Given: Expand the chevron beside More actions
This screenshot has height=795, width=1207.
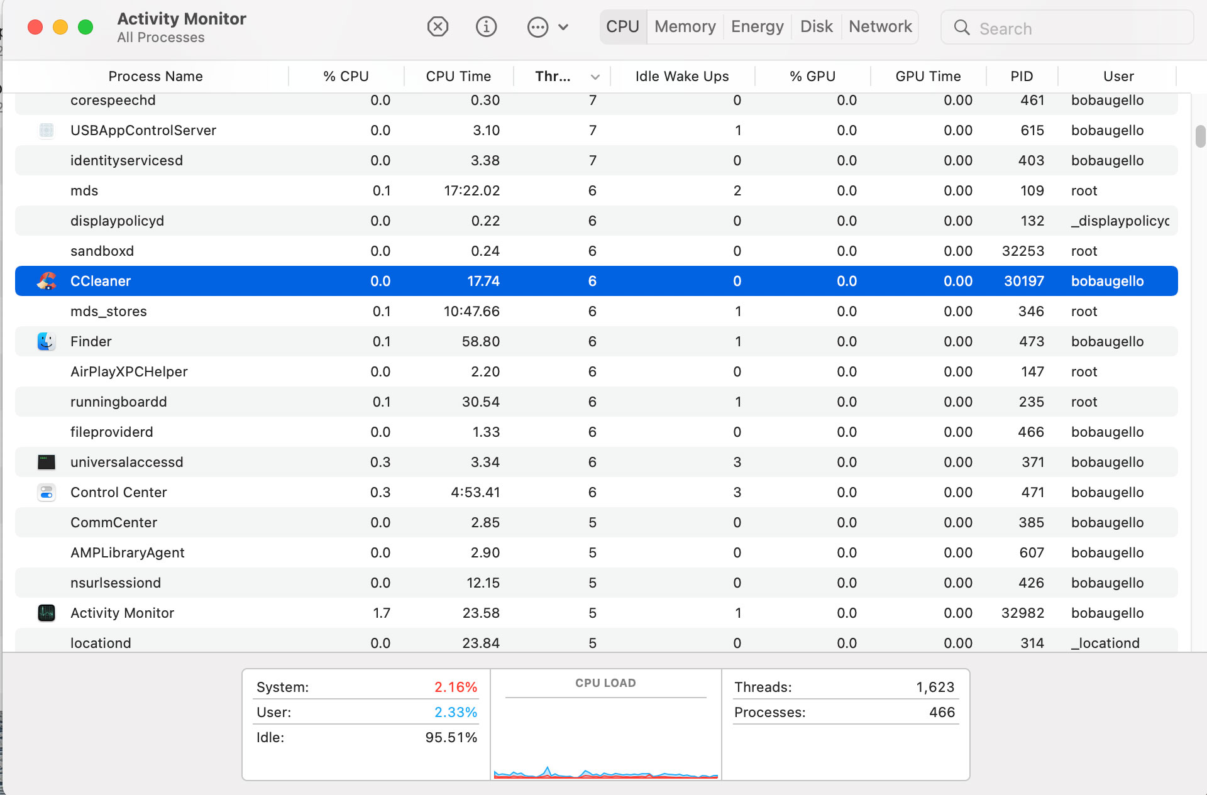Looking at the screenshot, I should [x=563, y=27].
